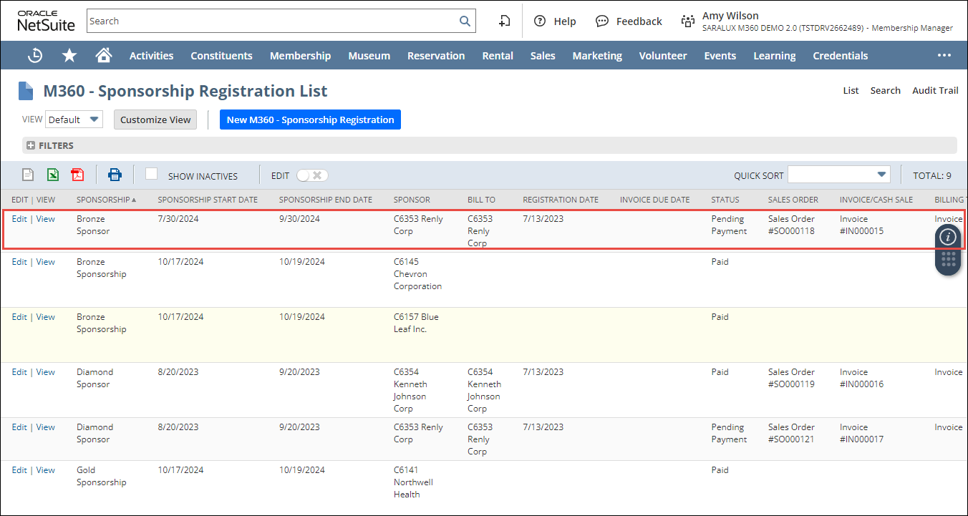The width and height of the screenshot is (968, 516).
Task: Open the Audit Trail link
Action: pos(934,90)
